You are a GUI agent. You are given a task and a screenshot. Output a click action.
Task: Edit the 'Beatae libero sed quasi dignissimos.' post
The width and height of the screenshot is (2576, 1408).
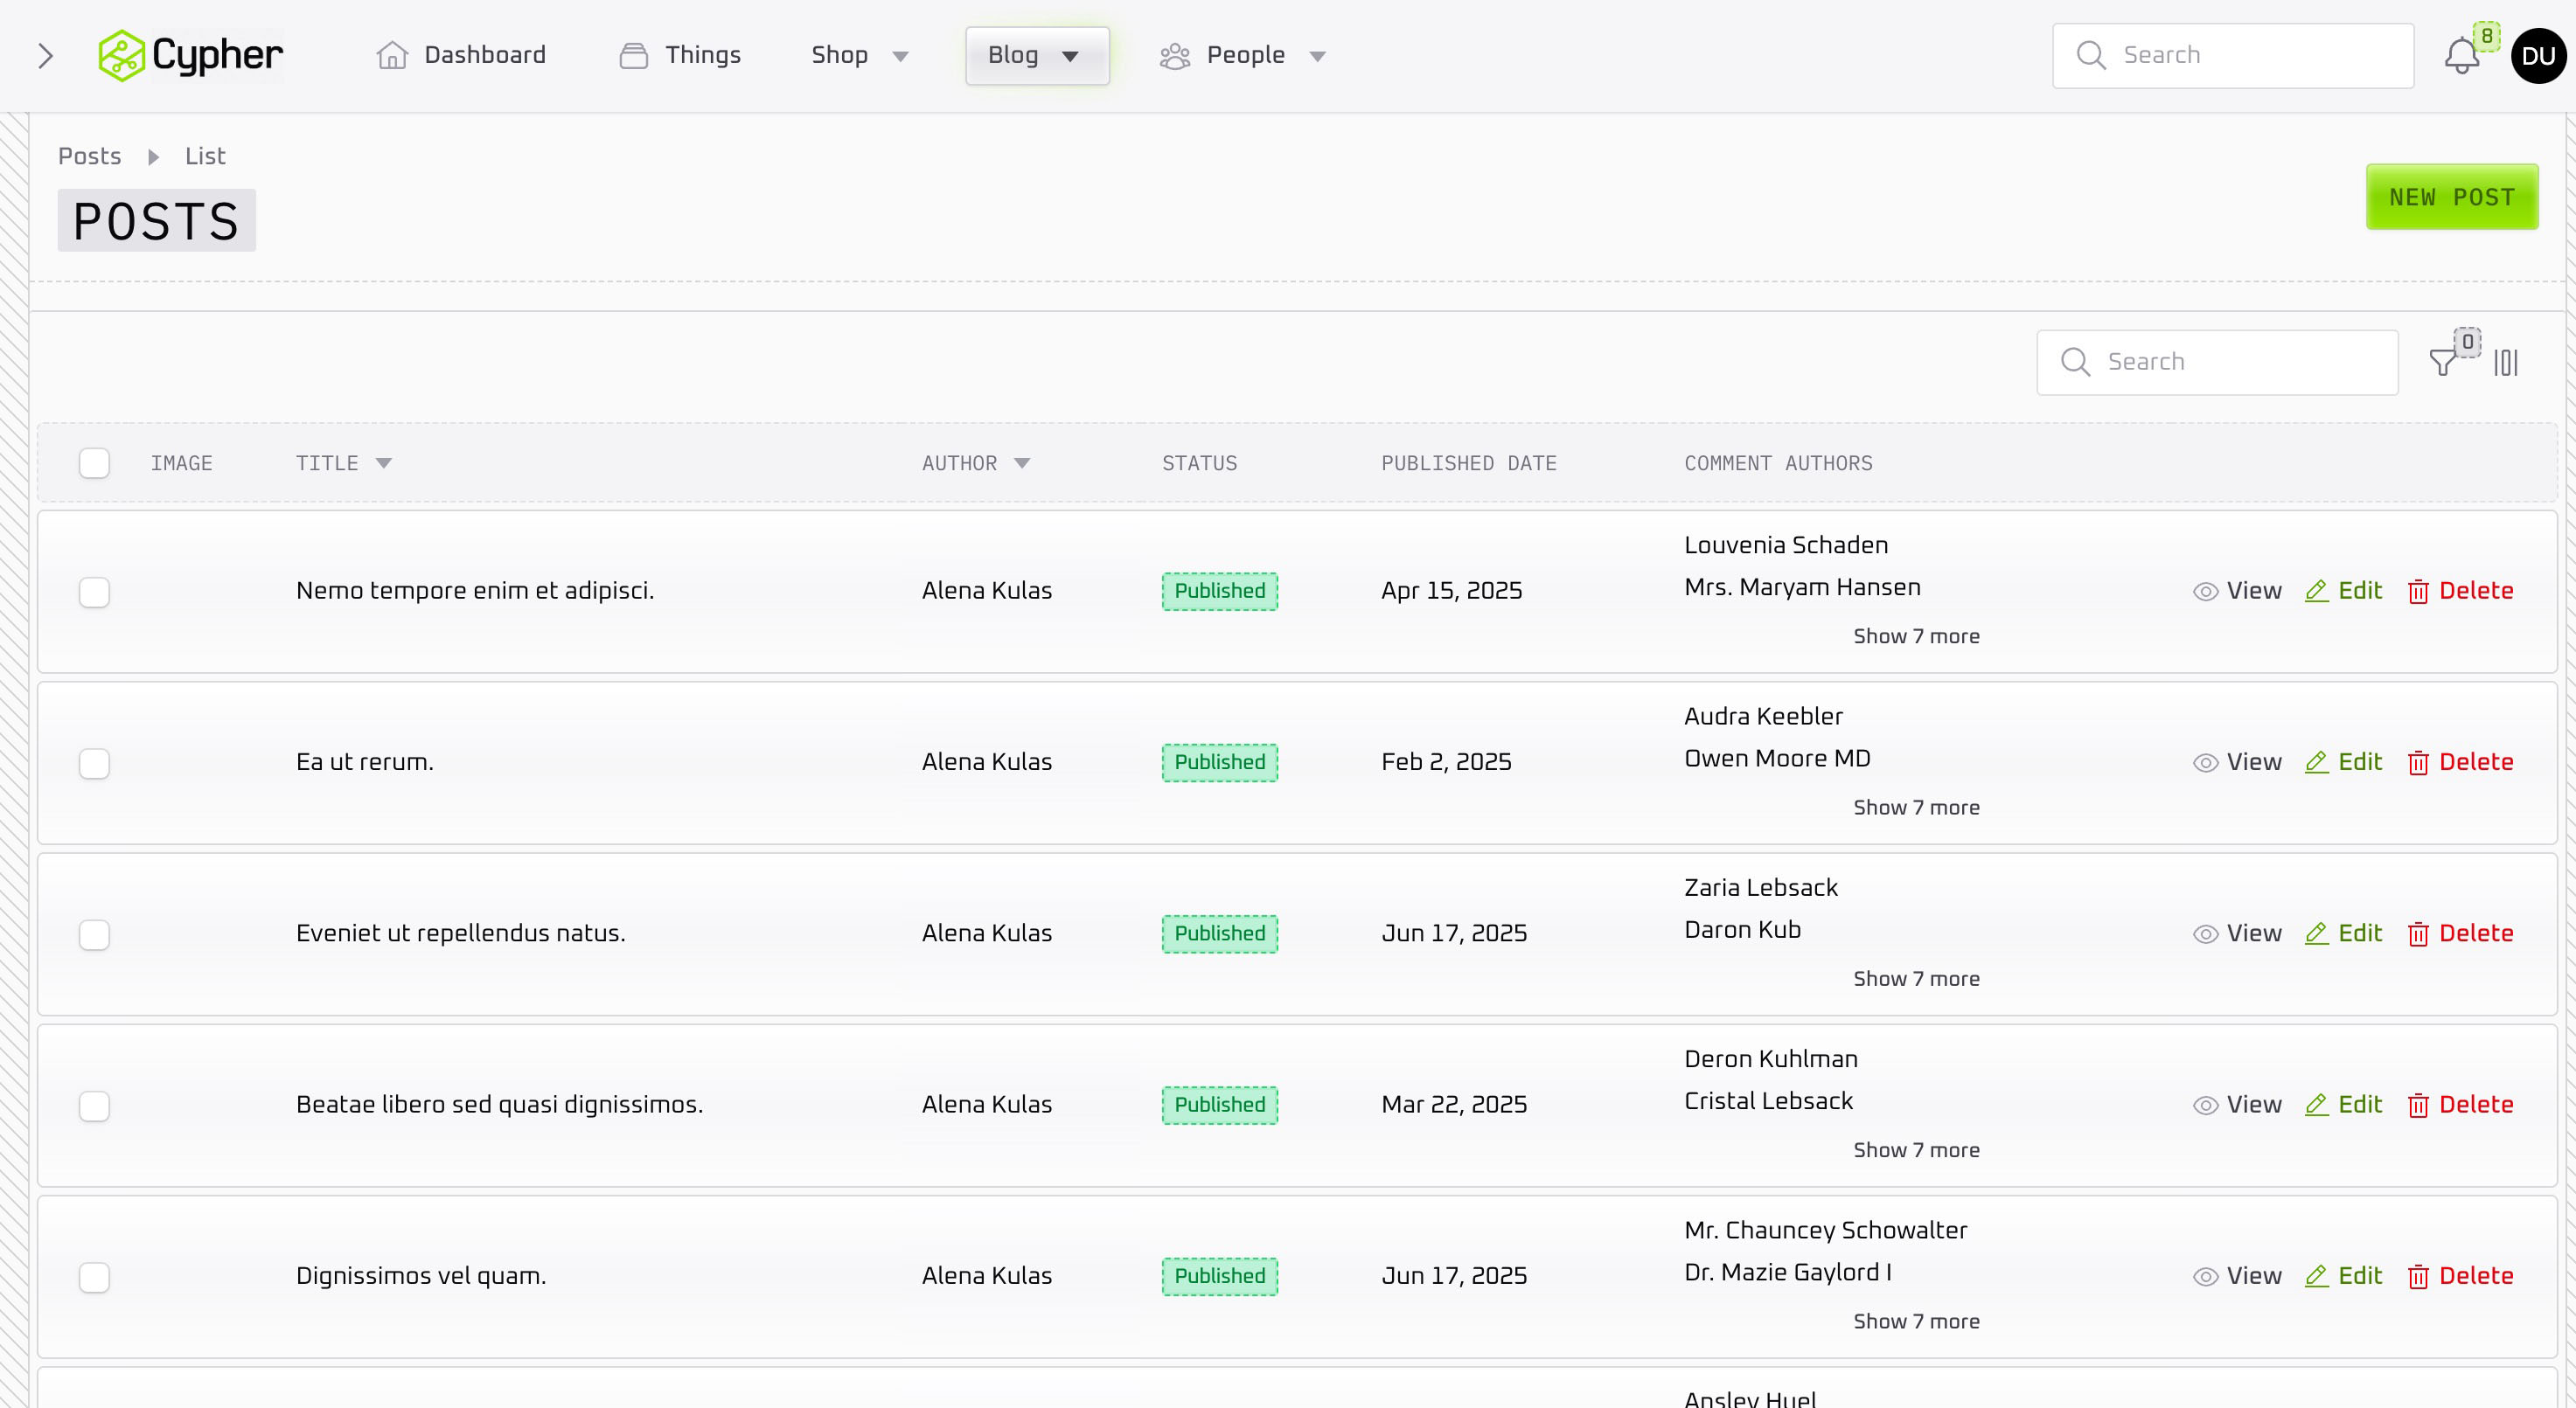(2343, 1104)
